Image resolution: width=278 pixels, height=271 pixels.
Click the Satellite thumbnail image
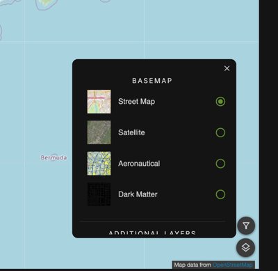point(99,132)
